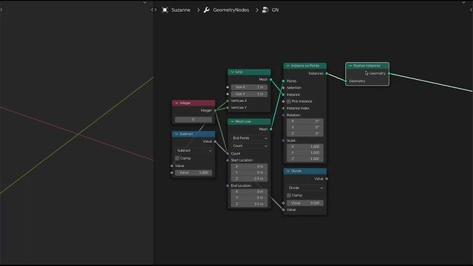Click the Grid Size X field
Screen dimensions: 473x266
click(x=249, y=87)
